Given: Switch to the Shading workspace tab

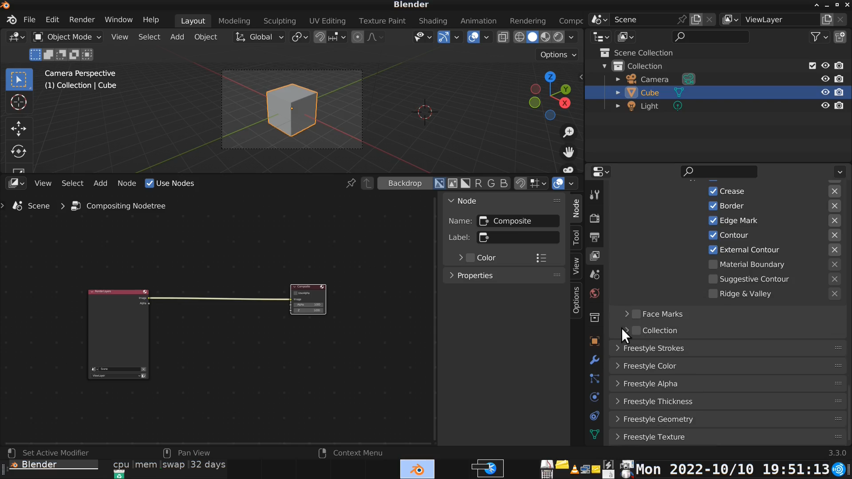Looking at the screenshot, I should tap(433, 21).
